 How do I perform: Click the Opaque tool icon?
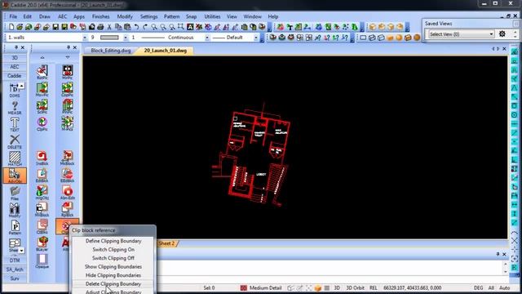tap(42, 261)
